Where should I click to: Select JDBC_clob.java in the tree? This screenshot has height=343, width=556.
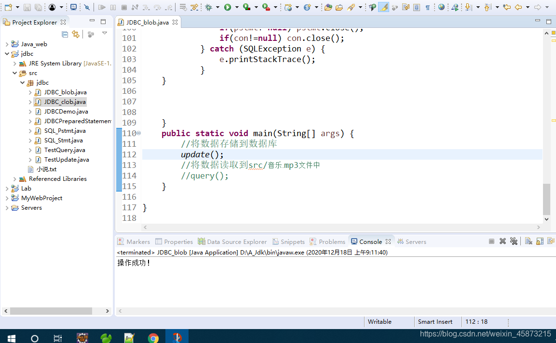coord(65,102)
